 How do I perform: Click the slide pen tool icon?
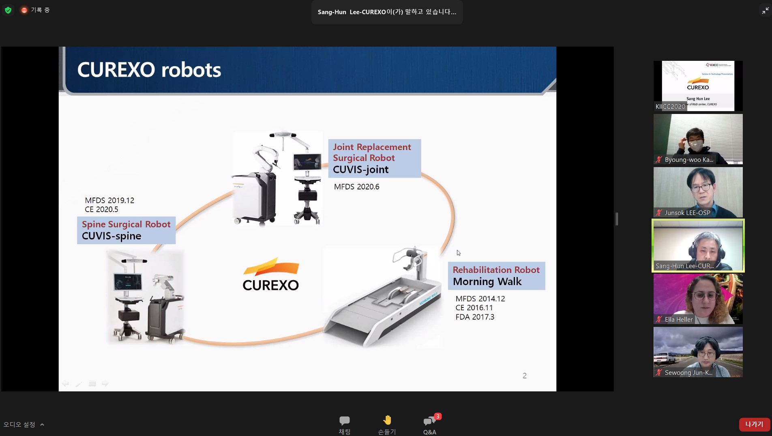click(79, 383)
